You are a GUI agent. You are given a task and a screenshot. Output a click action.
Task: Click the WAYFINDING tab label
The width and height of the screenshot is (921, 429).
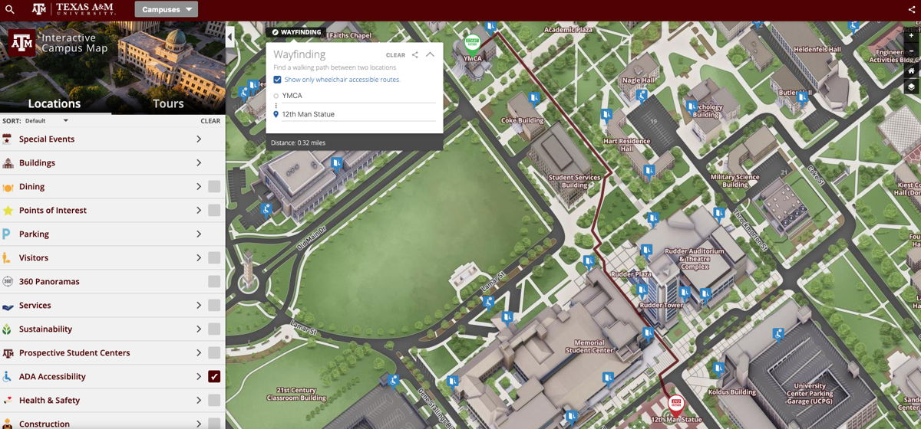point(296,33)
